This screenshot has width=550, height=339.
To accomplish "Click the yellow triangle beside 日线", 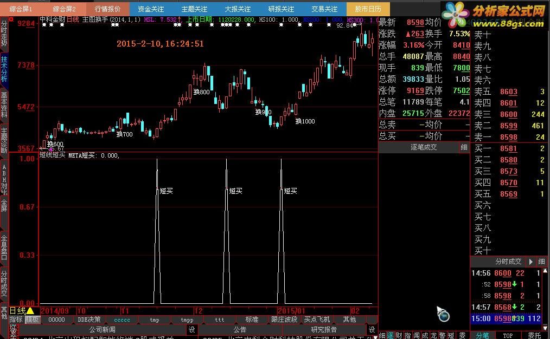I will (30, 311).
